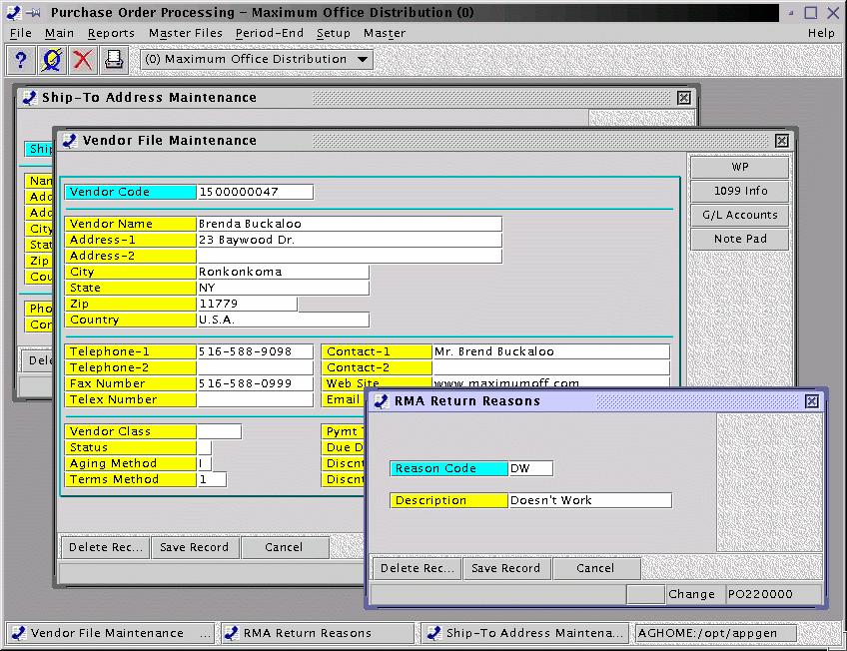Viewport: 847px width, 651px height.
Task: Close the Ship-To Address Maintenance window
Action: pyautogui.click(x=684, y=98)
